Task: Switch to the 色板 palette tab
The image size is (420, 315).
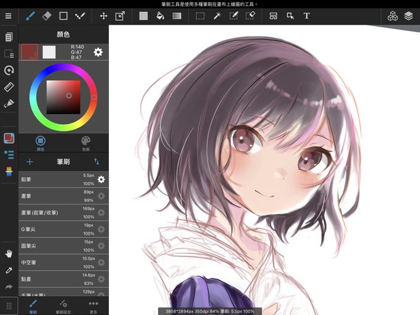Action: (86, 143)
